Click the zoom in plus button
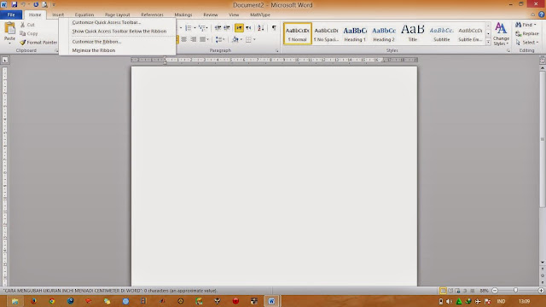 541,290
